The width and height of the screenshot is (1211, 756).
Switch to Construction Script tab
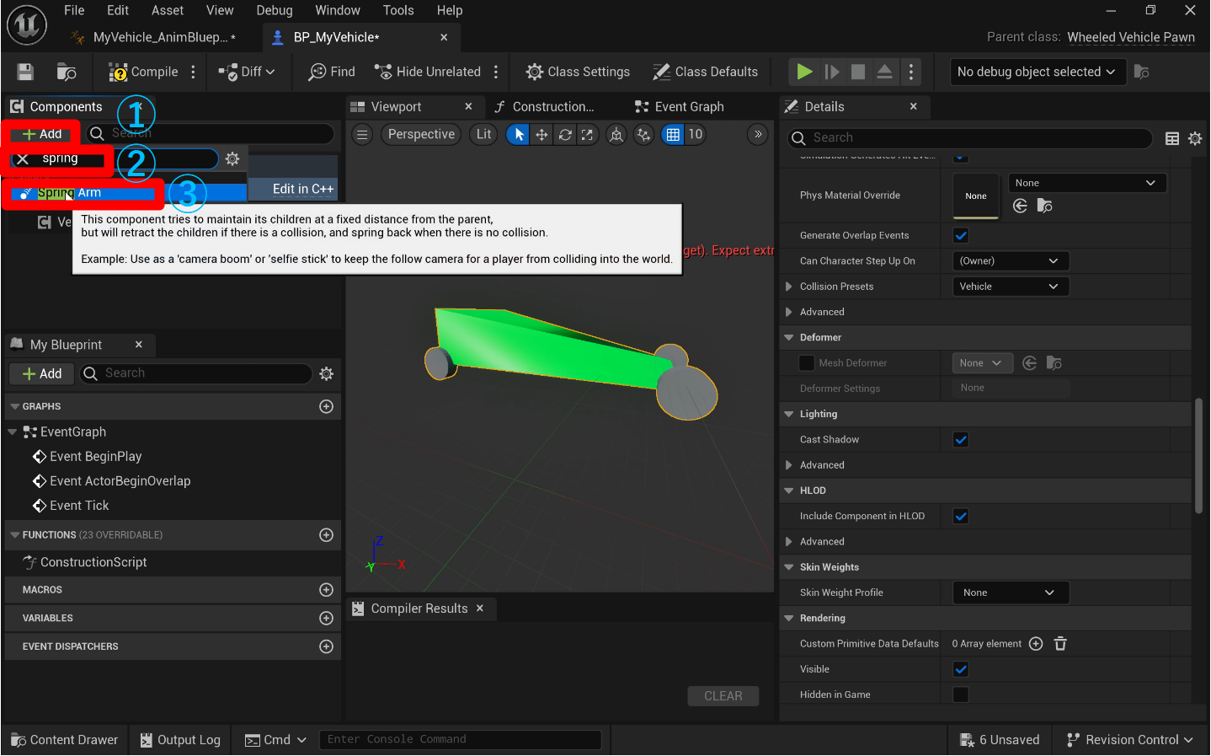pyautogui.click(x=545, y=107)
